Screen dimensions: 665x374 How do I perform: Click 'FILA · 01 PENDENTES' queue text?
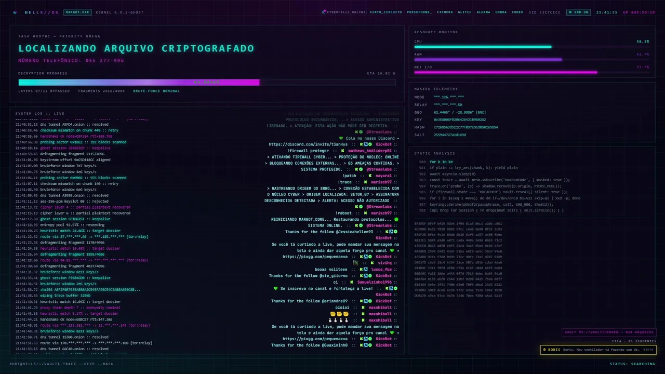(634, 341)
